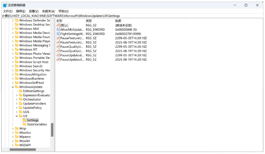
Task: Click the tree pane horizontal scrollbar thumb
Action: click(23, 150)
